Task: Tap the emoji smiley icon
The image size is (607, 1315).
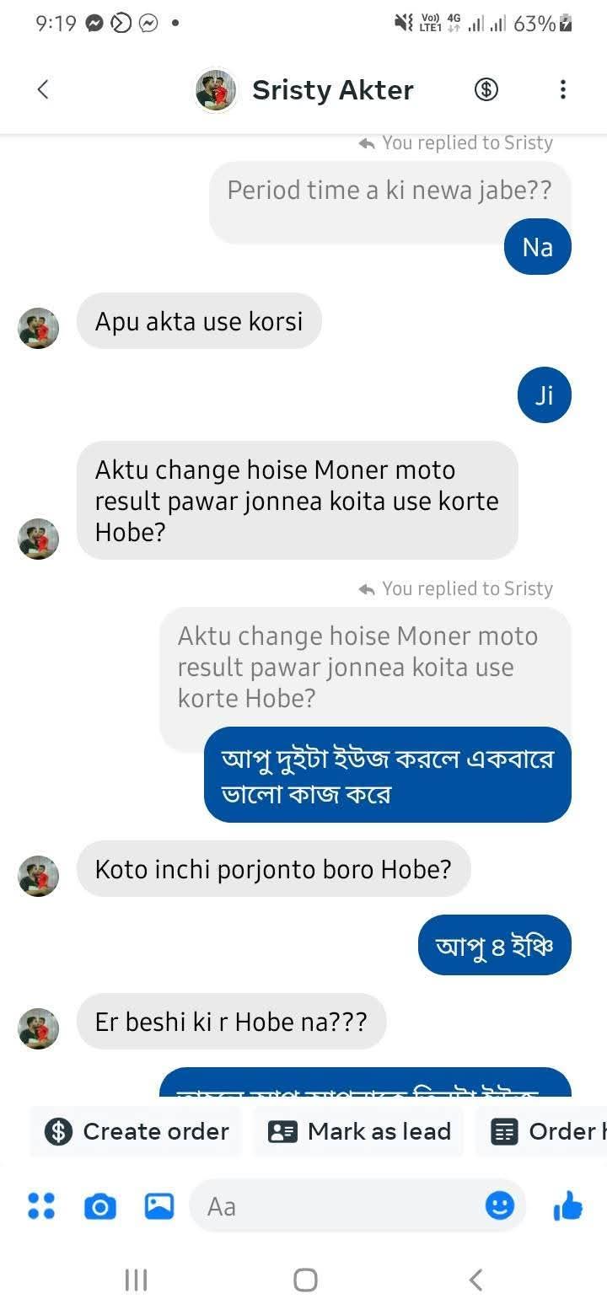Action: [x=499, y=1205]
